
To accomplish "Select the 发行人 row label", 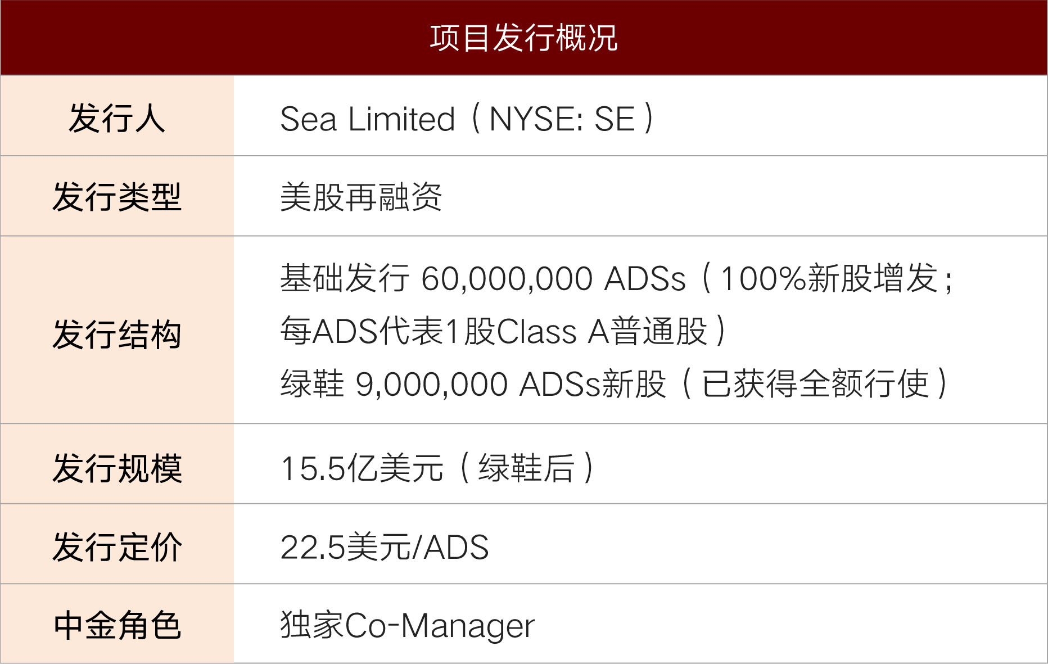I will coord(117,118).
